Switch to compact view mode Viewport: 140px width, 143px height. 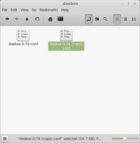(x=134, y=19)
